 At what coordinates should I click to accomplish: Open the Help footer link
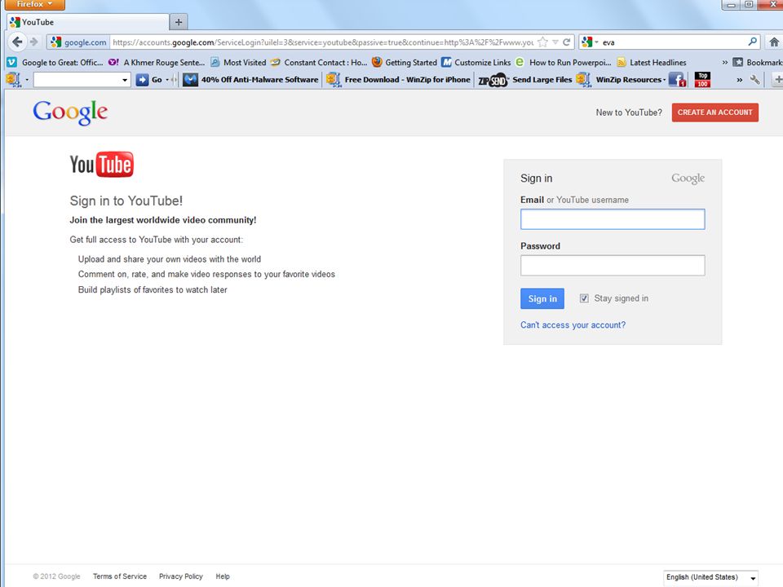[223, 576]
